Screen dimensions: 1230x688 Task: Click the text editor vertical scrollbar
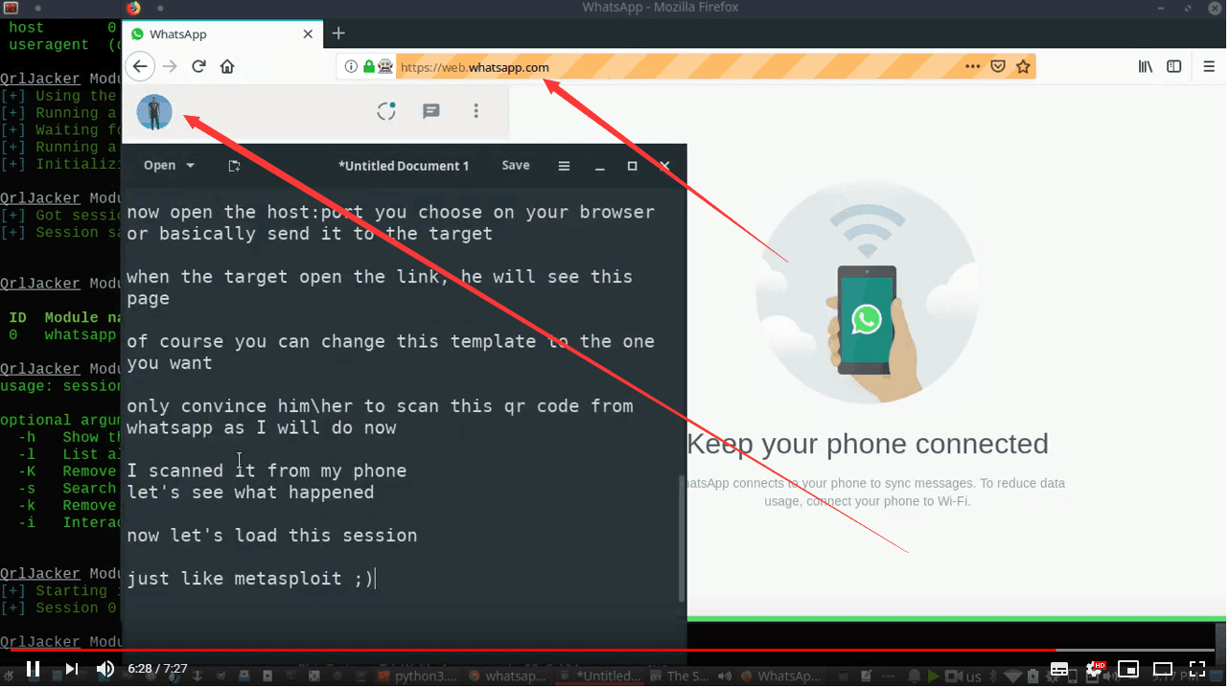683,539
